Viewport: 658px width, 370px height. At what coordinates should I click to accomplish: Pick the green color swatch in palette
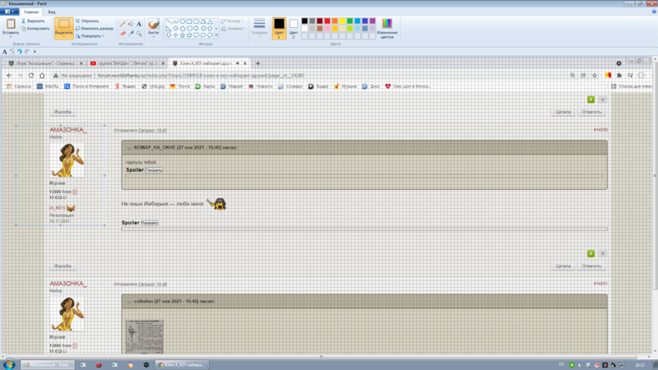(x=350, y=21)
